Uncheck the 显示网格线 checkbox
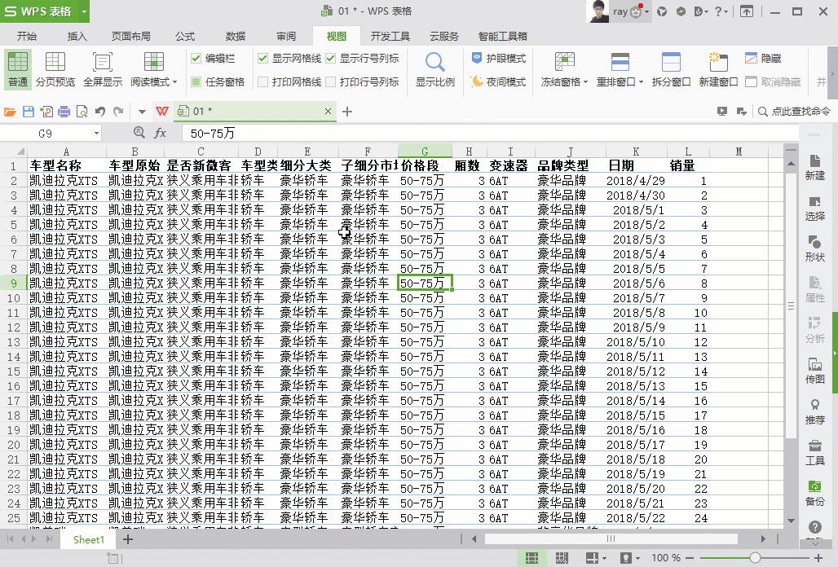Image resolution: width=838 pixels, height=567 pixels. 264,59
